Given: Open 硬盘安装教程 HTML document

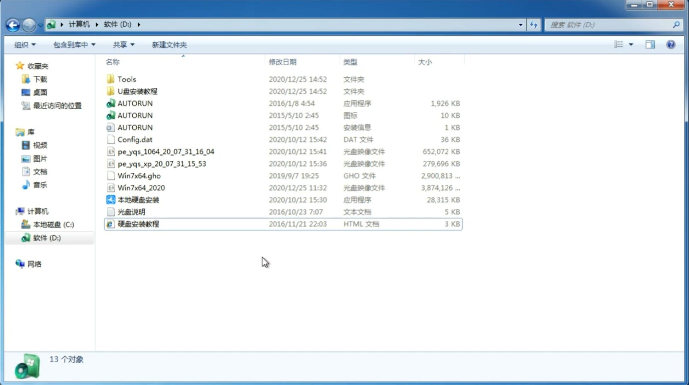Looking at the screenshot, I should tap(138, 224).
